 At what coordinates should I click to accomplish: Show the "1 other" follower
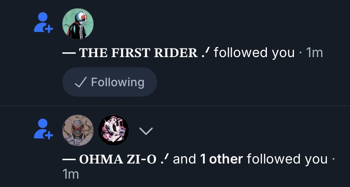(221, 159)
